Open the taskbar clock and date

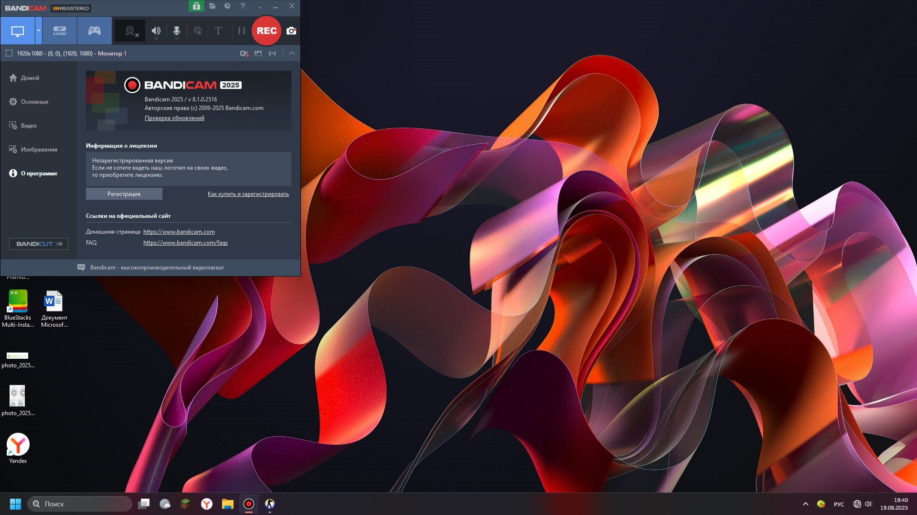tap(894, 504)
